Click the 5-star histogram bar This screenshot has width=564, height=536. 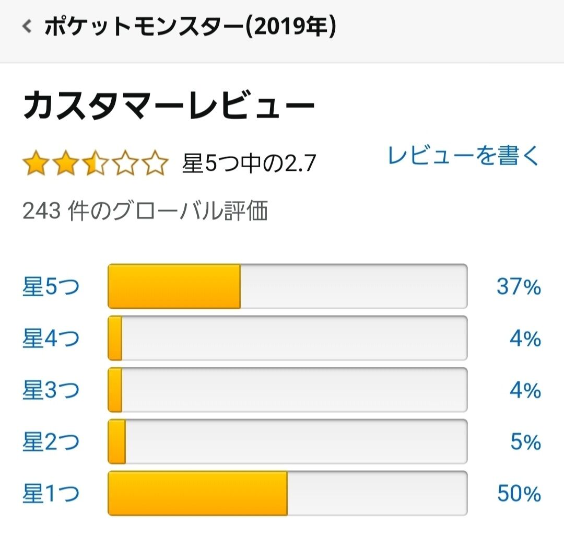[x=288, y=286]
